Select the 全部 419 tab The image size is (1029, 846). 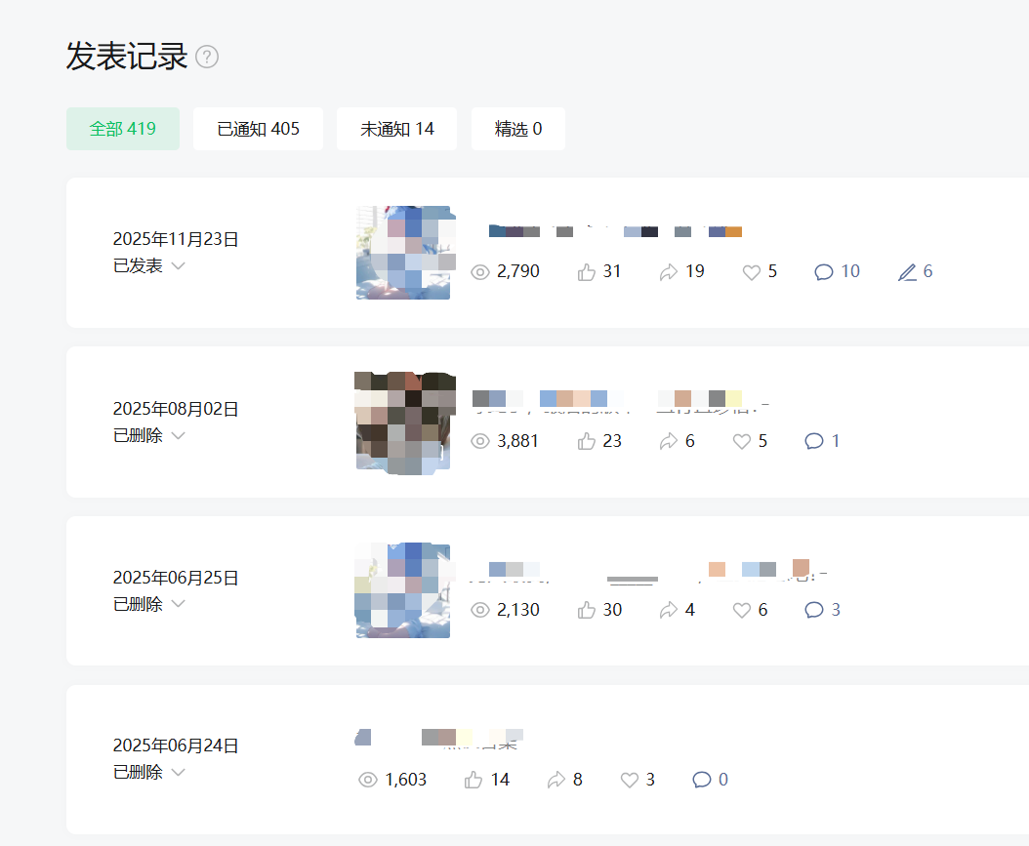[x=123, y=129]
